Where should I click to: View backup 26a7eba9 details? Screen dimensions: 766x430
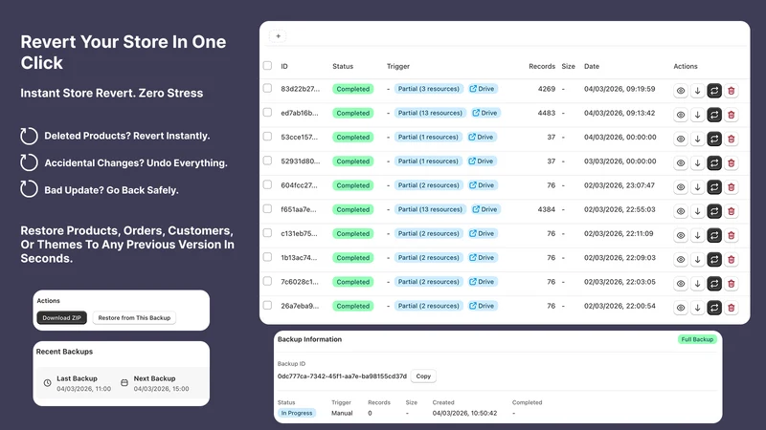[681, 308]
